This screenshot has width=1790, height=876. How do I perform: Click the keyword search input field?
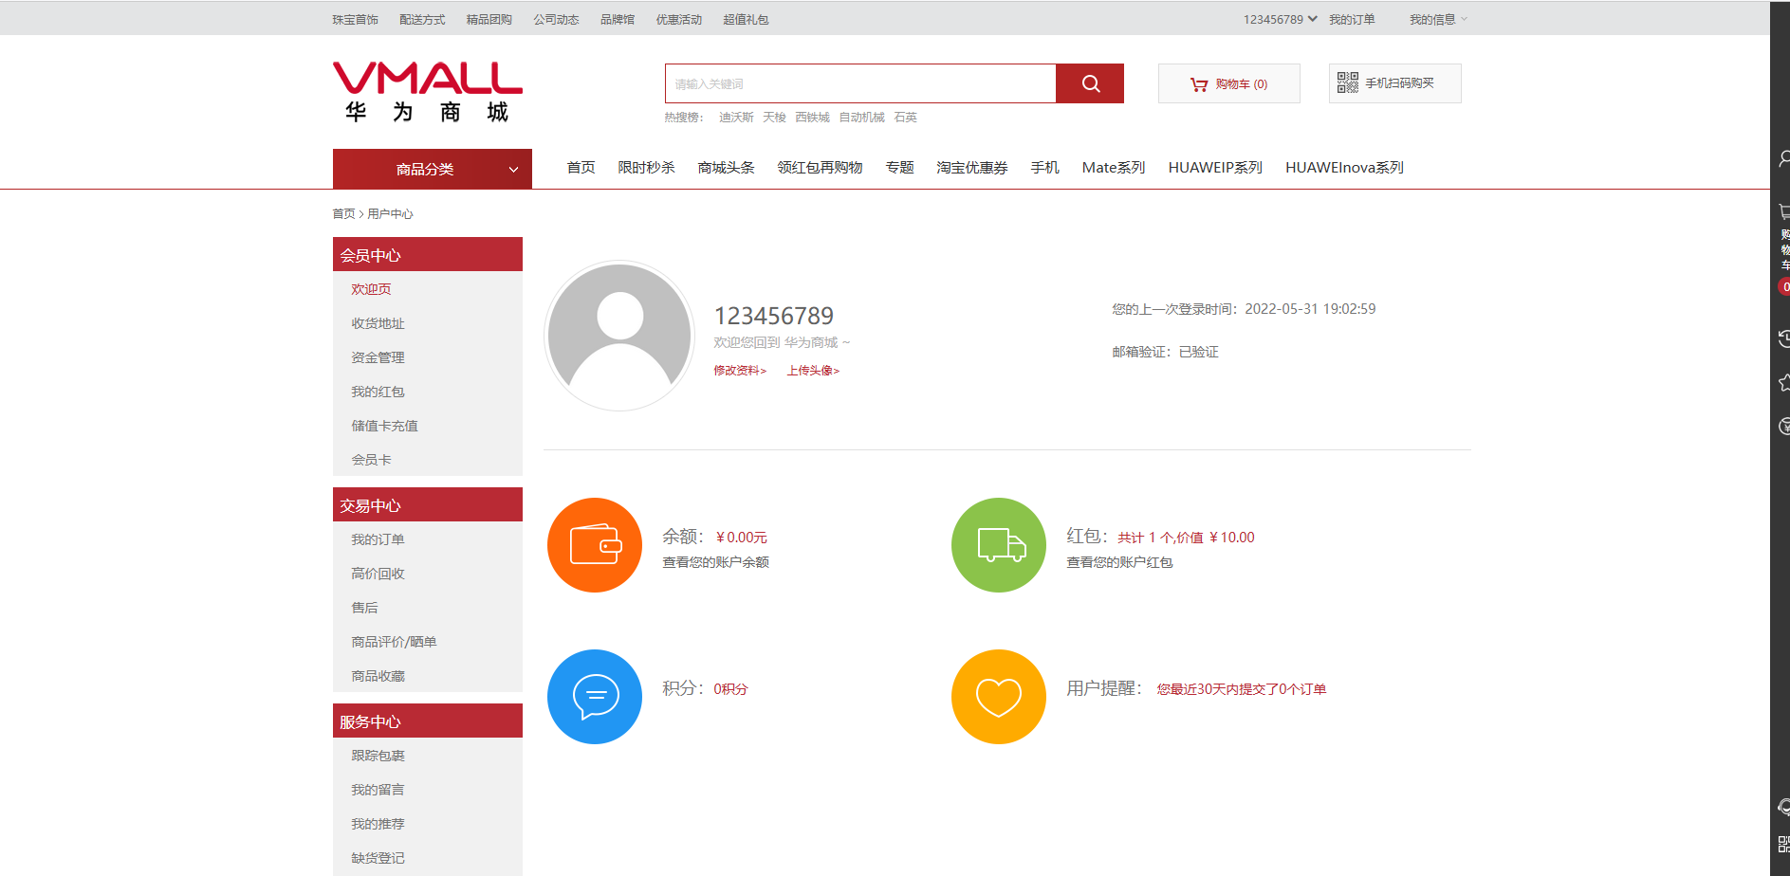[x=859, y=83]
